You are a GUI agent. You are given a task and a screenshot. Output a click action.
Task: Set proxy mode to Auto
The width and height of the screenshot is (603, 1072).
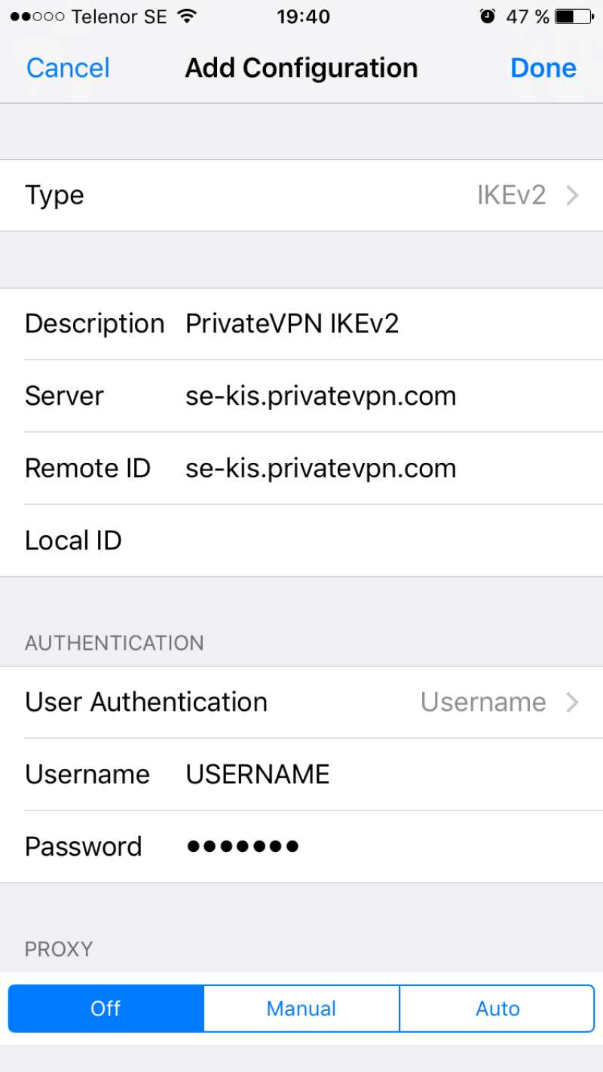pyautogui.click(x=497, y=1009)
